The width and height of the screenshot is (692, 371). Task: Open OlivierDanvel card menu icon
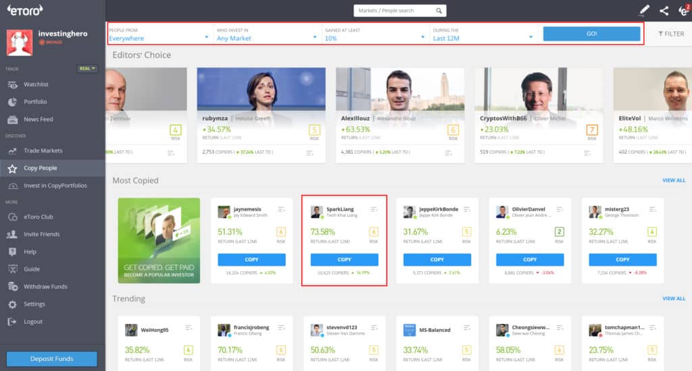(x=560, y=209)
